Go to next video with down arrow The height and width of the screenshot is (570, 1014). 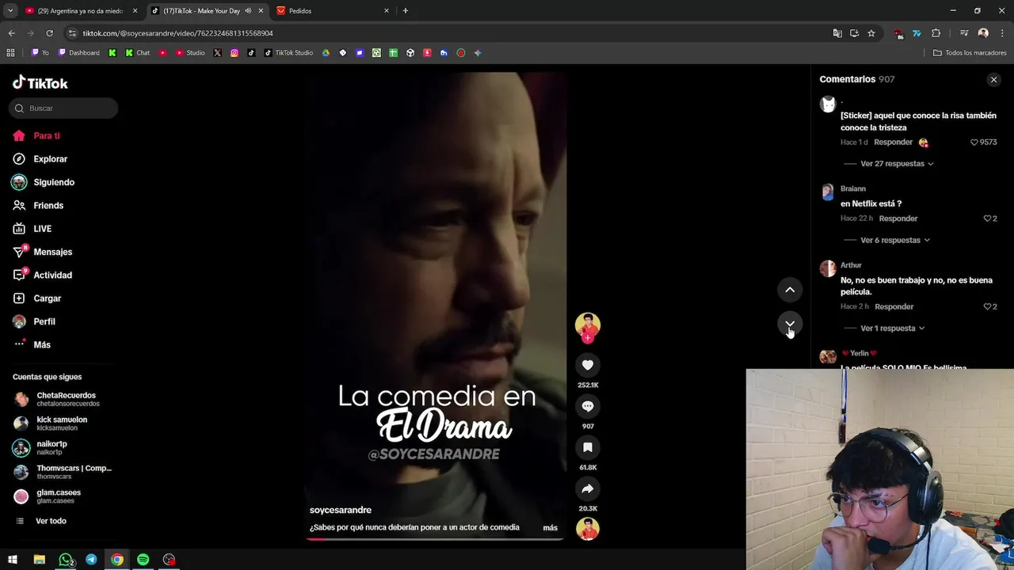point(790,324)
